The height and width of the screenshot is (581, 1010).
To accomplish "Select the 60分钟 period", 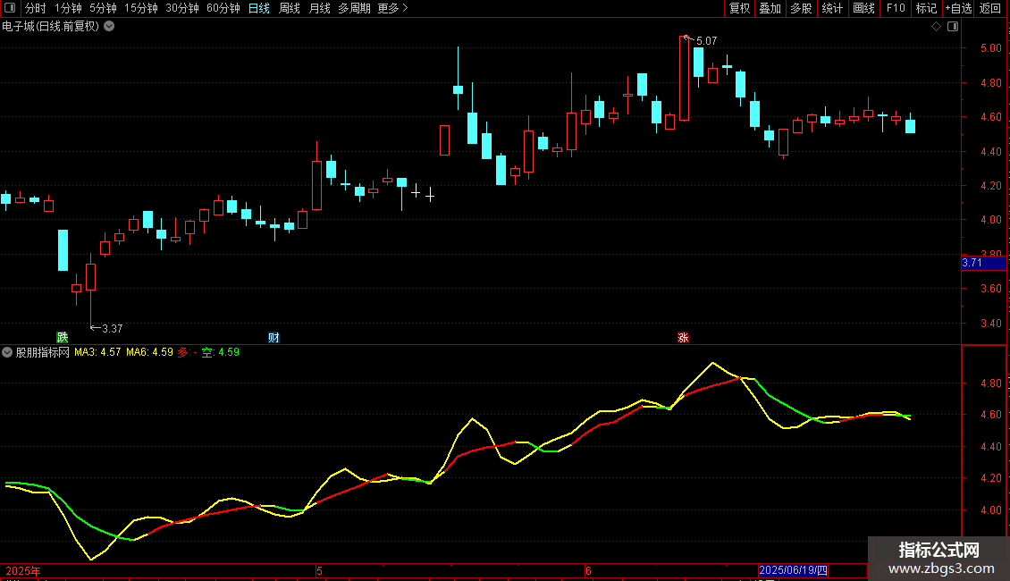I will 223,8.
